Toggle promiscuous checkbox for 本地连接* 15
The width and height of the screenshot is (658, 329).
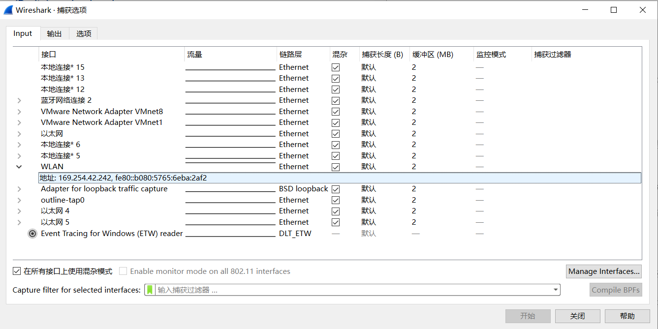click(x=336, y=67)
